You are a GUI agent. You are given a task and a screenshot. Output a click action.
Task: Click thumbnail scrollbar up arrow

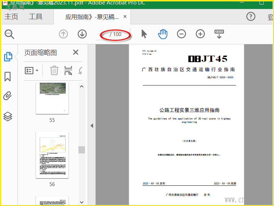tap(82, 87)
